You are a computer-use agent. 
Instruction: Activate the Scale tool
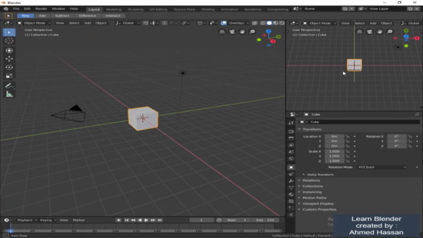[x=9, y=76]
